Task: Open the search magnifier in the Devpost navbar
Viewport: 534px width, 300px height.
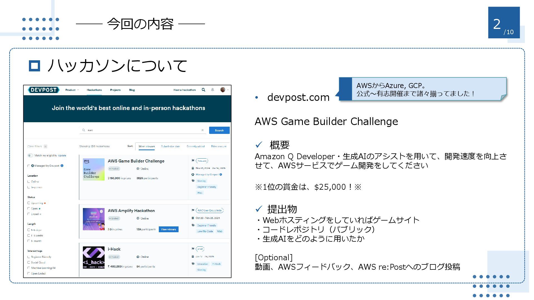Action: [204, 90]
